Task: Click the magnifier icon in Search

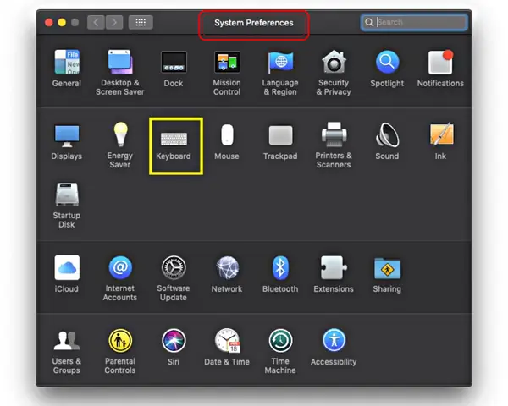Action: (x=369, y=22)
